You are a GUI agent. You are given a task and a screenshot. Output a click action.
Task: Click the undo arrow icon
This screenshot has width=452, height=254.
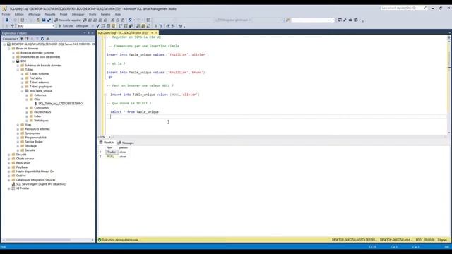pos(130,20)
